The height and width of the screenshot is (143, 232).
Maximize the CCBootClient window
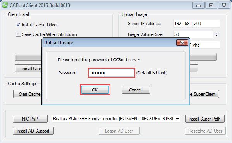pyautogui.click(x=211, y=5)
